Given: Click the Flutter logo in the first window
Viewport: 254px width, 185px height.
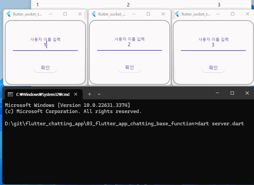Looking at the screenshot, I should coord(8,14).
